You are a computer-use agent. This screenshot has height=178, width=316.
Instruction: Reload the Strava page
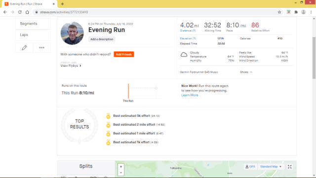(x=20, y=12)
